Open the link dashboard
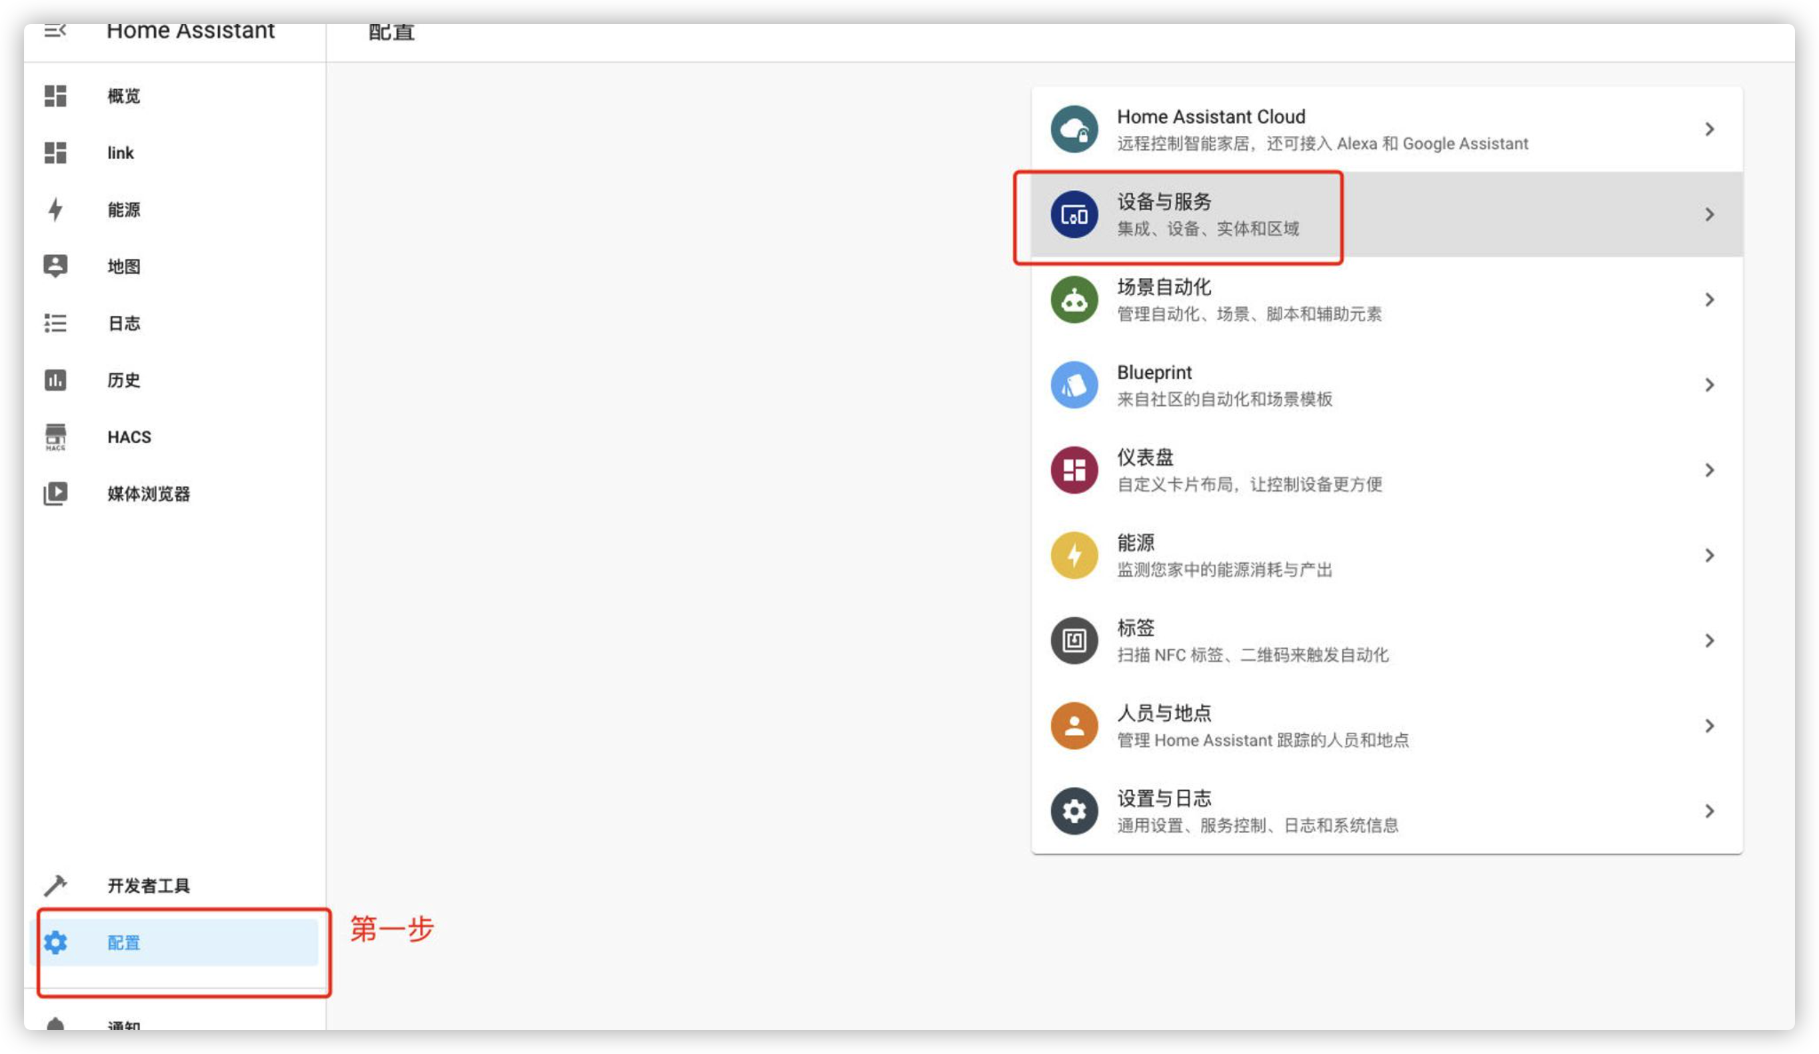 pos(173,153)
